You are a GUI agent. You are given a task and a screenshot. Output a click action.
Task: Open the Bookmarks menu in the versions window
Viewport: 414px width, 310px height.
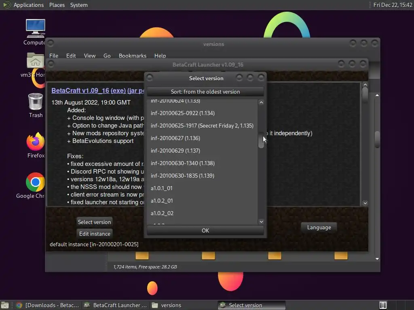(133, 56)
